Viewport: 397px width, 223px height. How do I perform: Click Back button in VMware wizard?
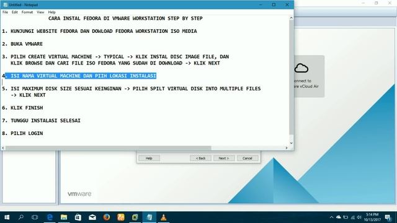point(200,159)
